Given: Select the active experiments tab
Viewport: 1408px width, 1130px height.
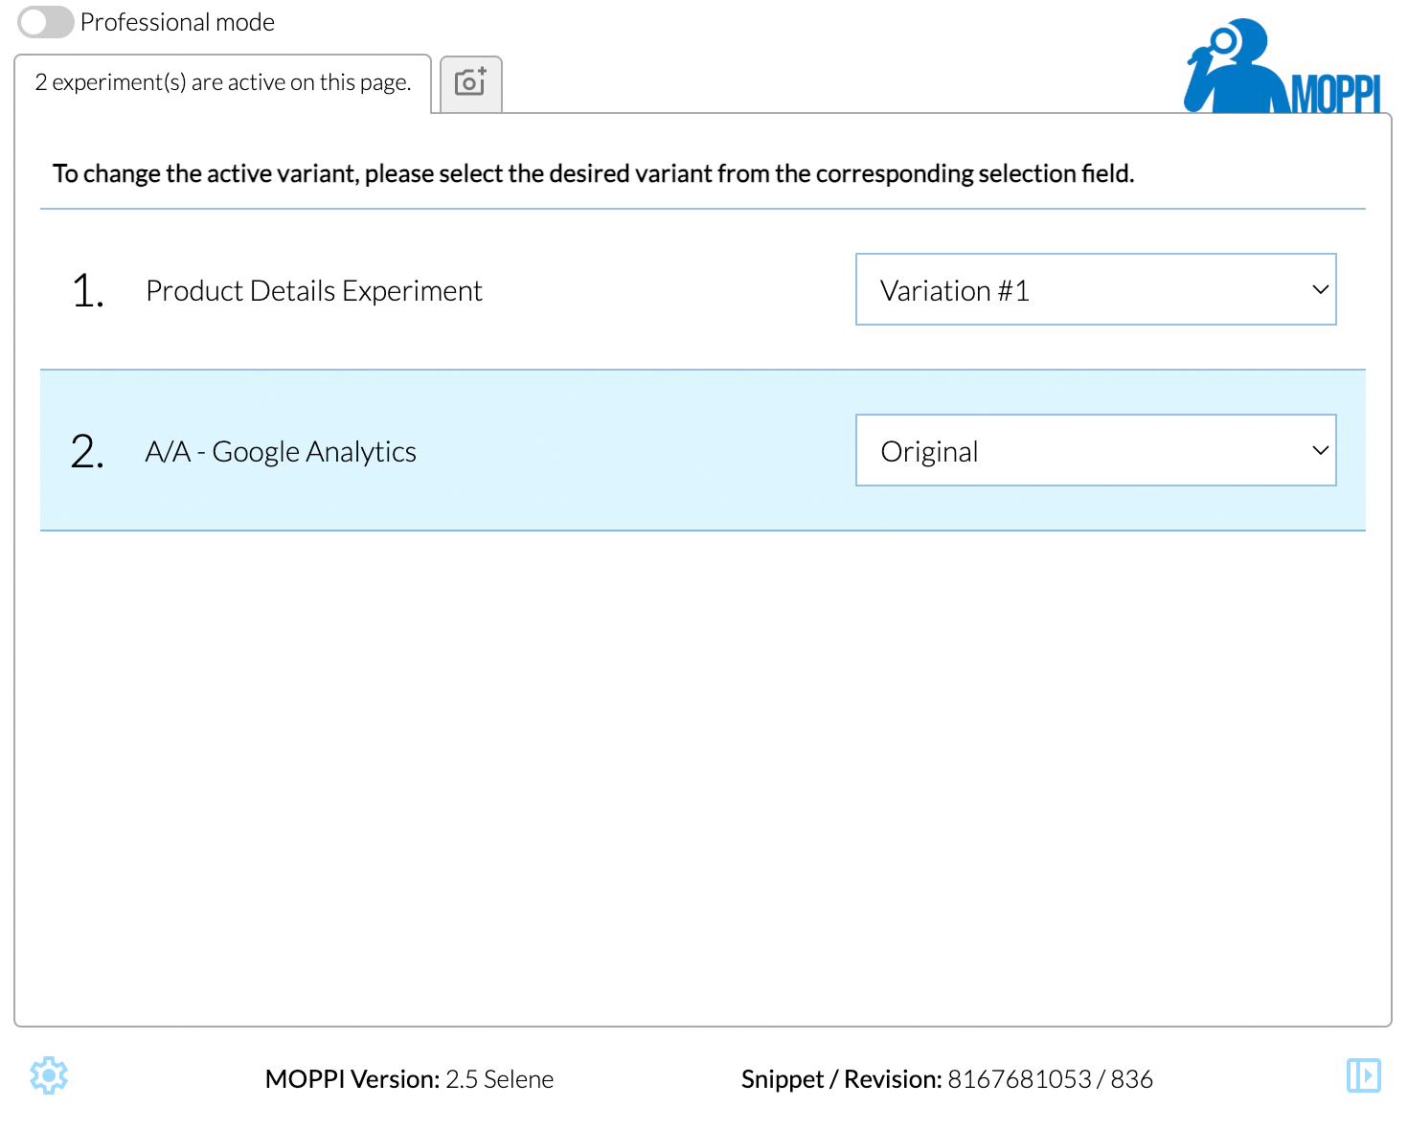Looking at the screenshot, I should tap(222, 83).
